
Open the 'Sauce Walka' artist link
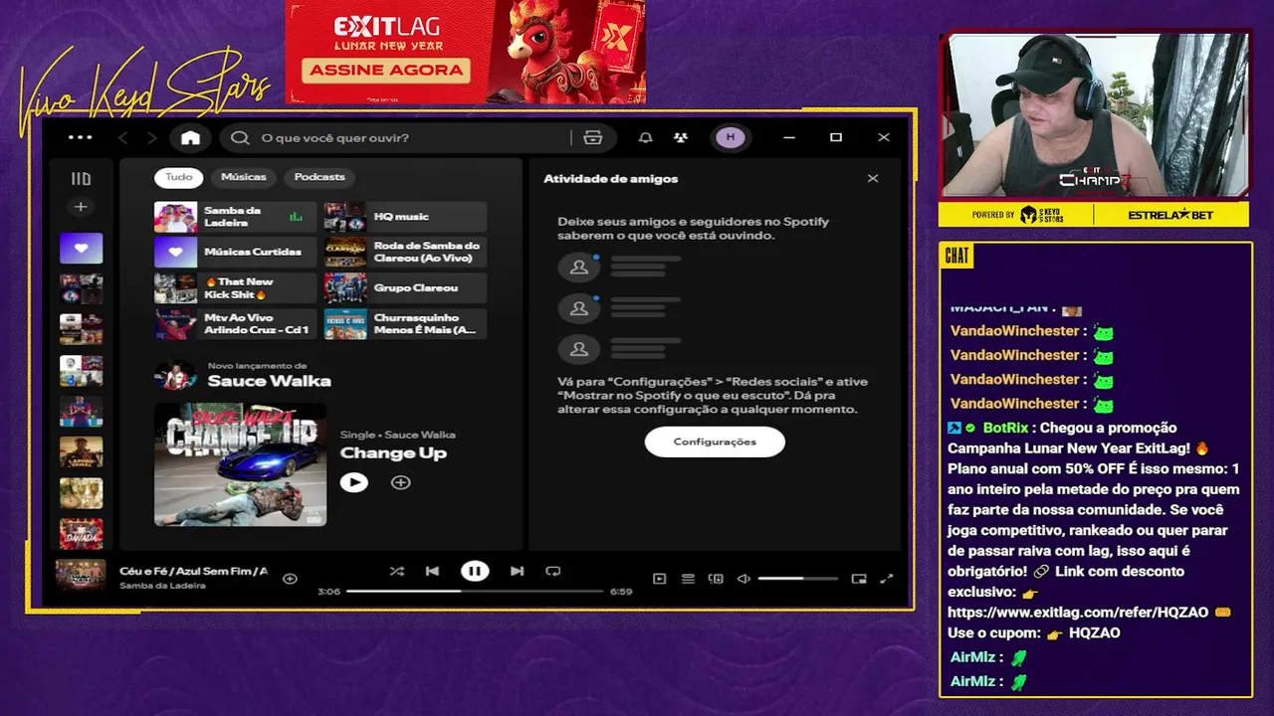[269, 381]
